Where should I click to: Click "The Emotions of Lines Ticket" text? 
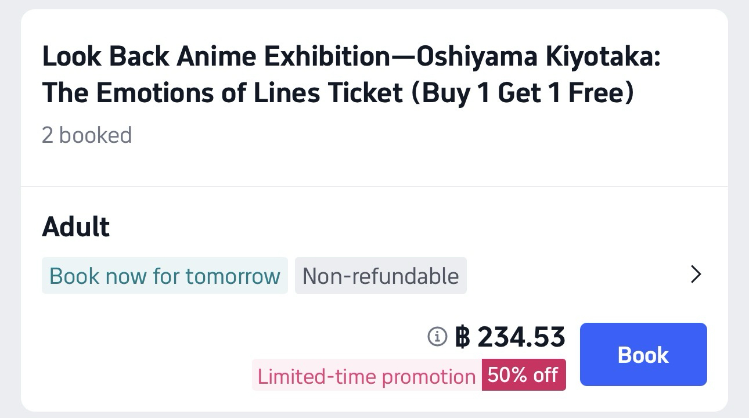point(222,93)
